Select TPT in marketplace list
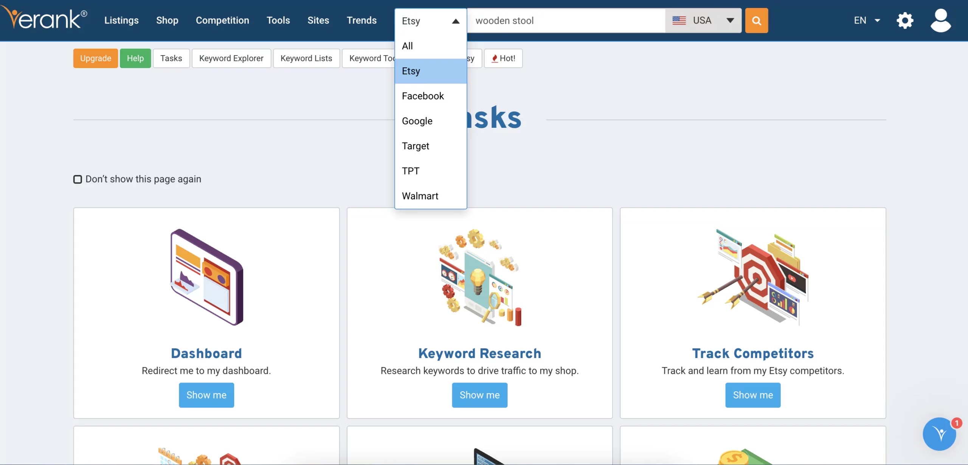Viewport: 968px width, 465px height. click(x=431, y=170)
